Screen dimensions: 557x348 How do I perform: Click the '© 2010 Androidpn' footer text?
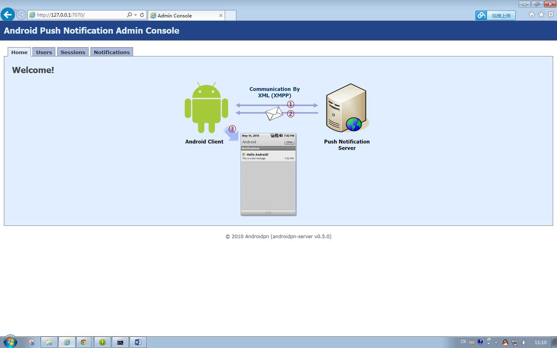[278, 236]
